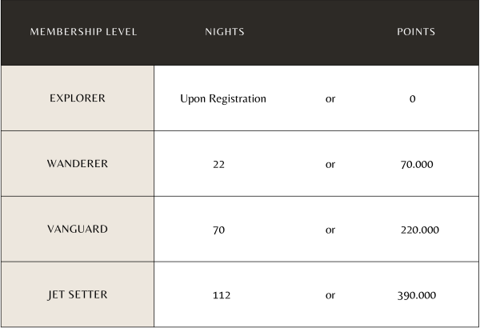Select the Jet Setter membership level cell
Viewport: 480px width, 328px height.
click(x=77, y=294)
